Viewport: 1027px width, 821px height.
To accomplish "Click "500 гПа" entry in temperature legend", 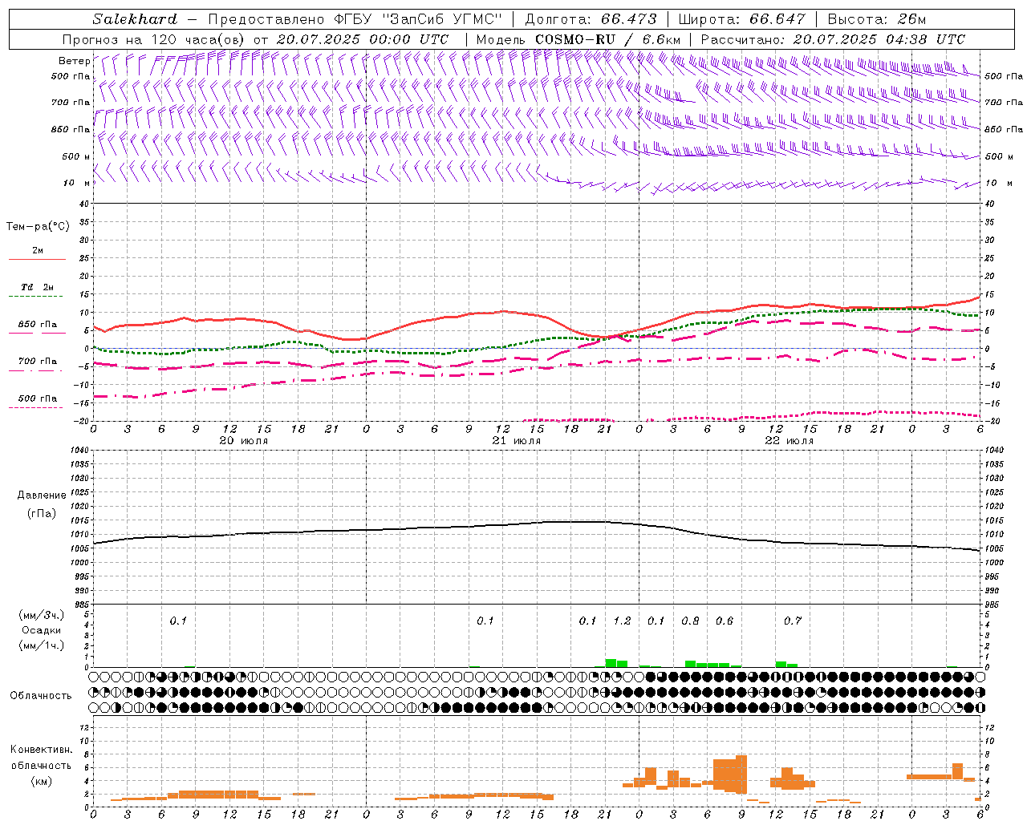I will (38, 398).
